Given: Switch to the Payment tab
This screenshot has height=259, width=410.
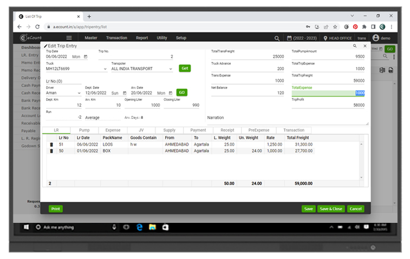Looking at the screenshot, I should point(198,130).
